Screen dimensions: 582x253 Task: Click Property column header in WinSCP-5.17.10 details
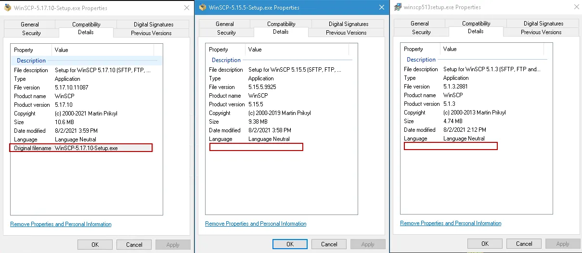click(24, 50)
